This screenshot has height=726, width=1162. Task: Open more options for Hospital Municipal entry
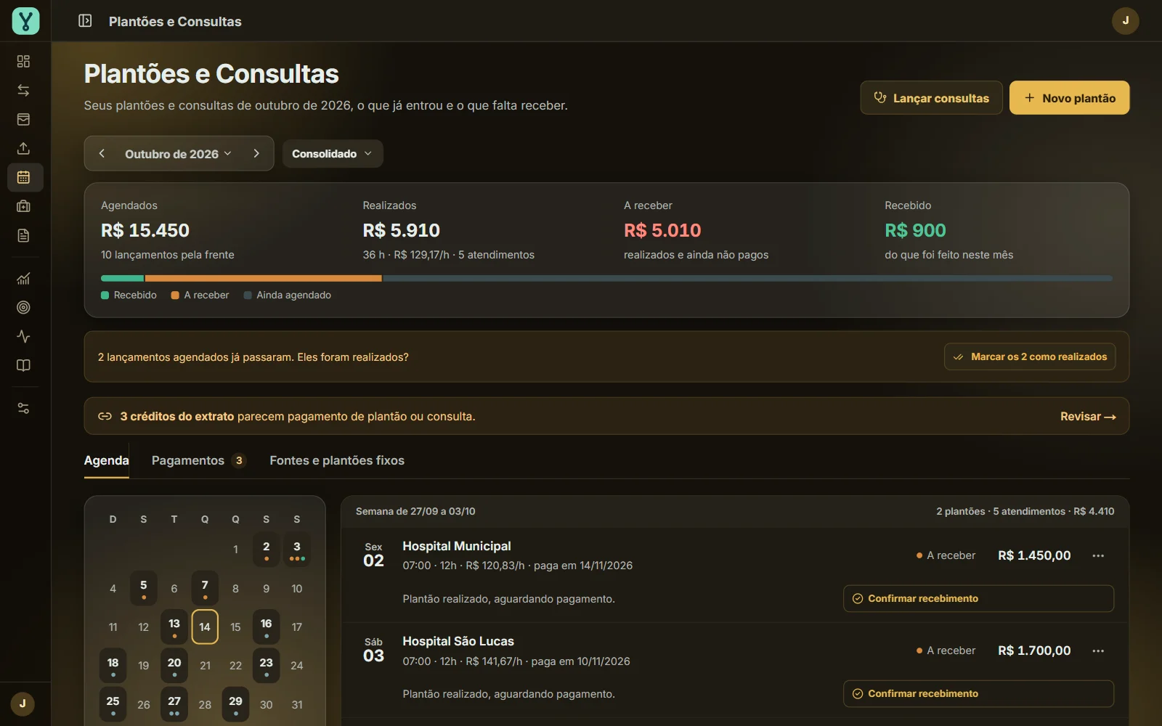point(1098,555)
